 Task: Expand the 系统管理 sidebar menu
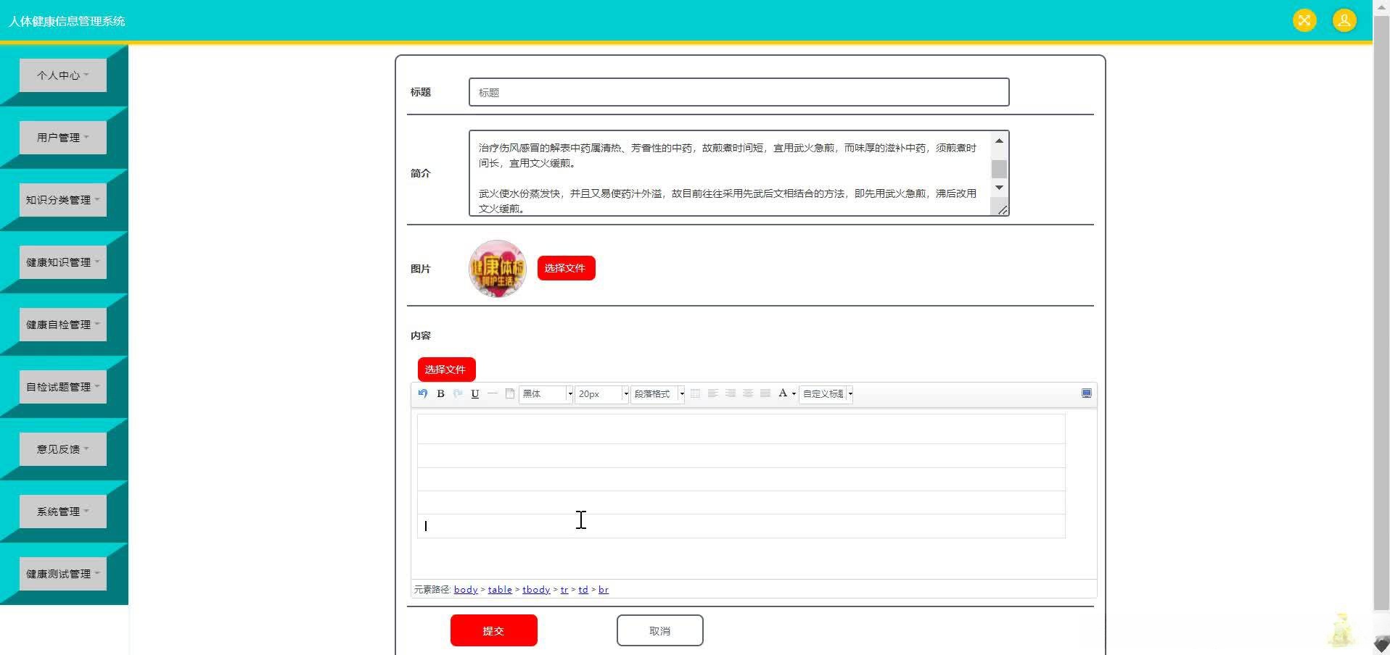(63, 512)
